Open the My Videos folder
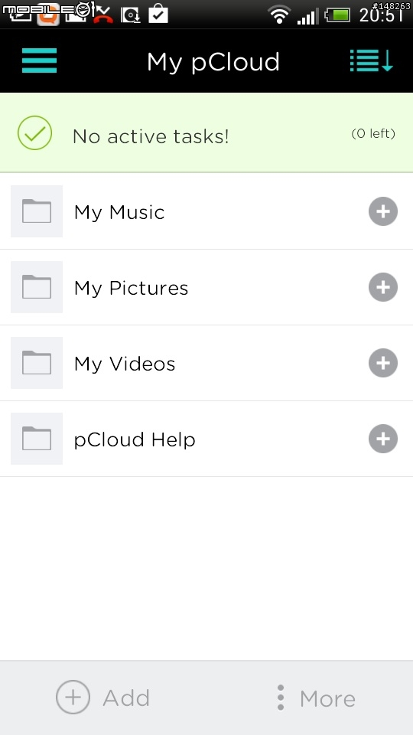413x735 pixels. pyautogui.click(x=206, y=363)
